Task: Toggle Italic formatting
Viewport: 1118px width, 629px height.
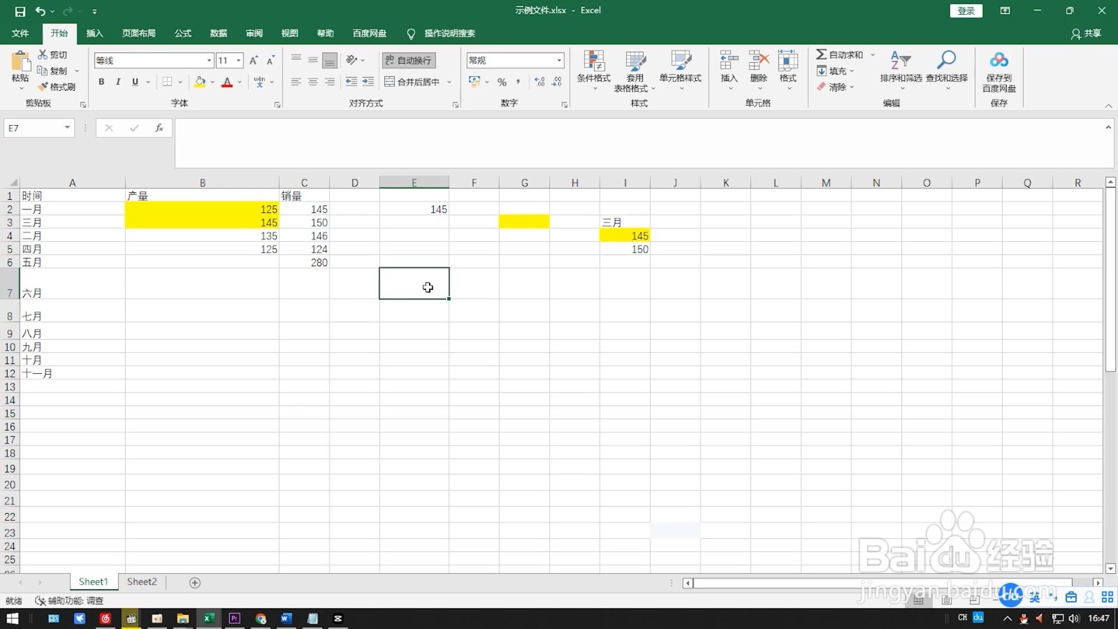Action: point(118,82)
